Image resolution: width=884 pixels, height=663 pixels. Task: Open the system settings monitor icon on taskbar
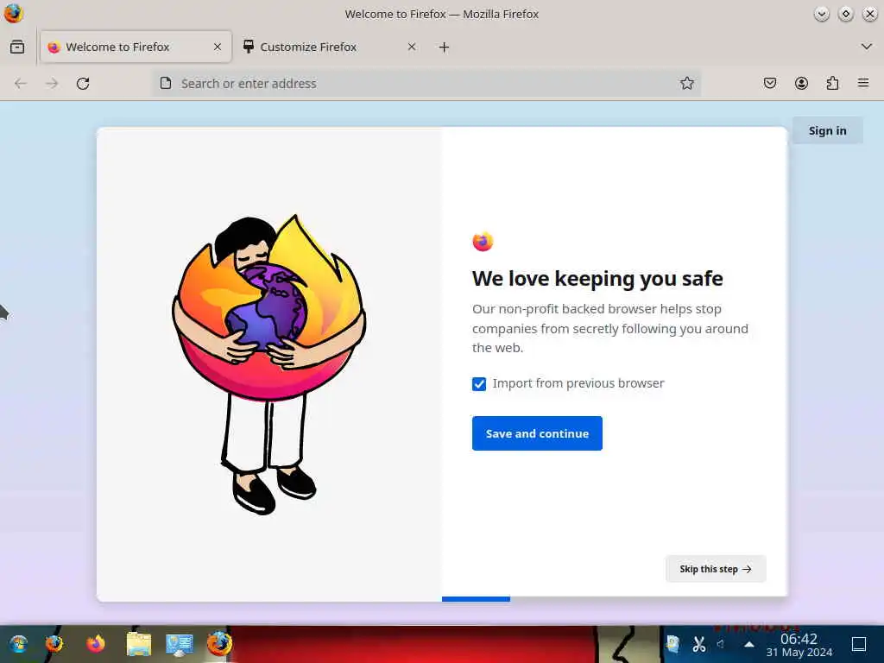(180, 644)
